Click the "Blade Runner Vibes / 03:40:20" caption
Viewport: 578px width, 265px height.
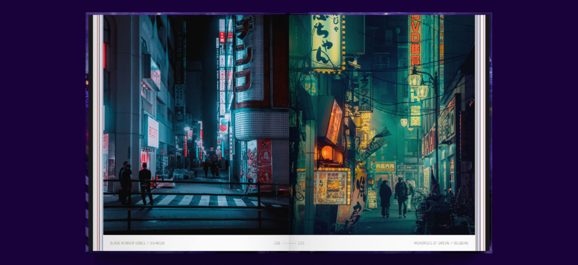[x=137, y=243]
